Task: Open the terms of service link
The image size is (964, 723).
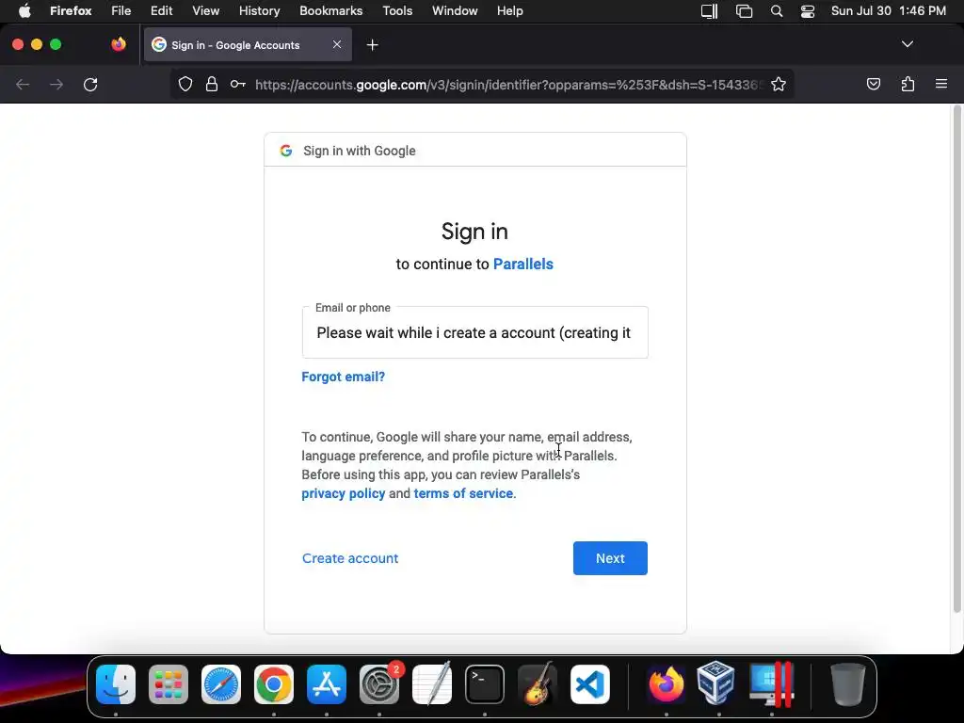Action: click(x=463, y=493)
